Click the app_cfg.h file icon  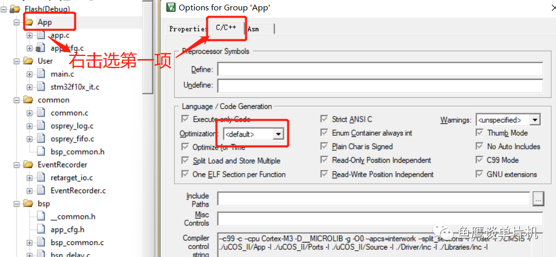pos(42,230)
